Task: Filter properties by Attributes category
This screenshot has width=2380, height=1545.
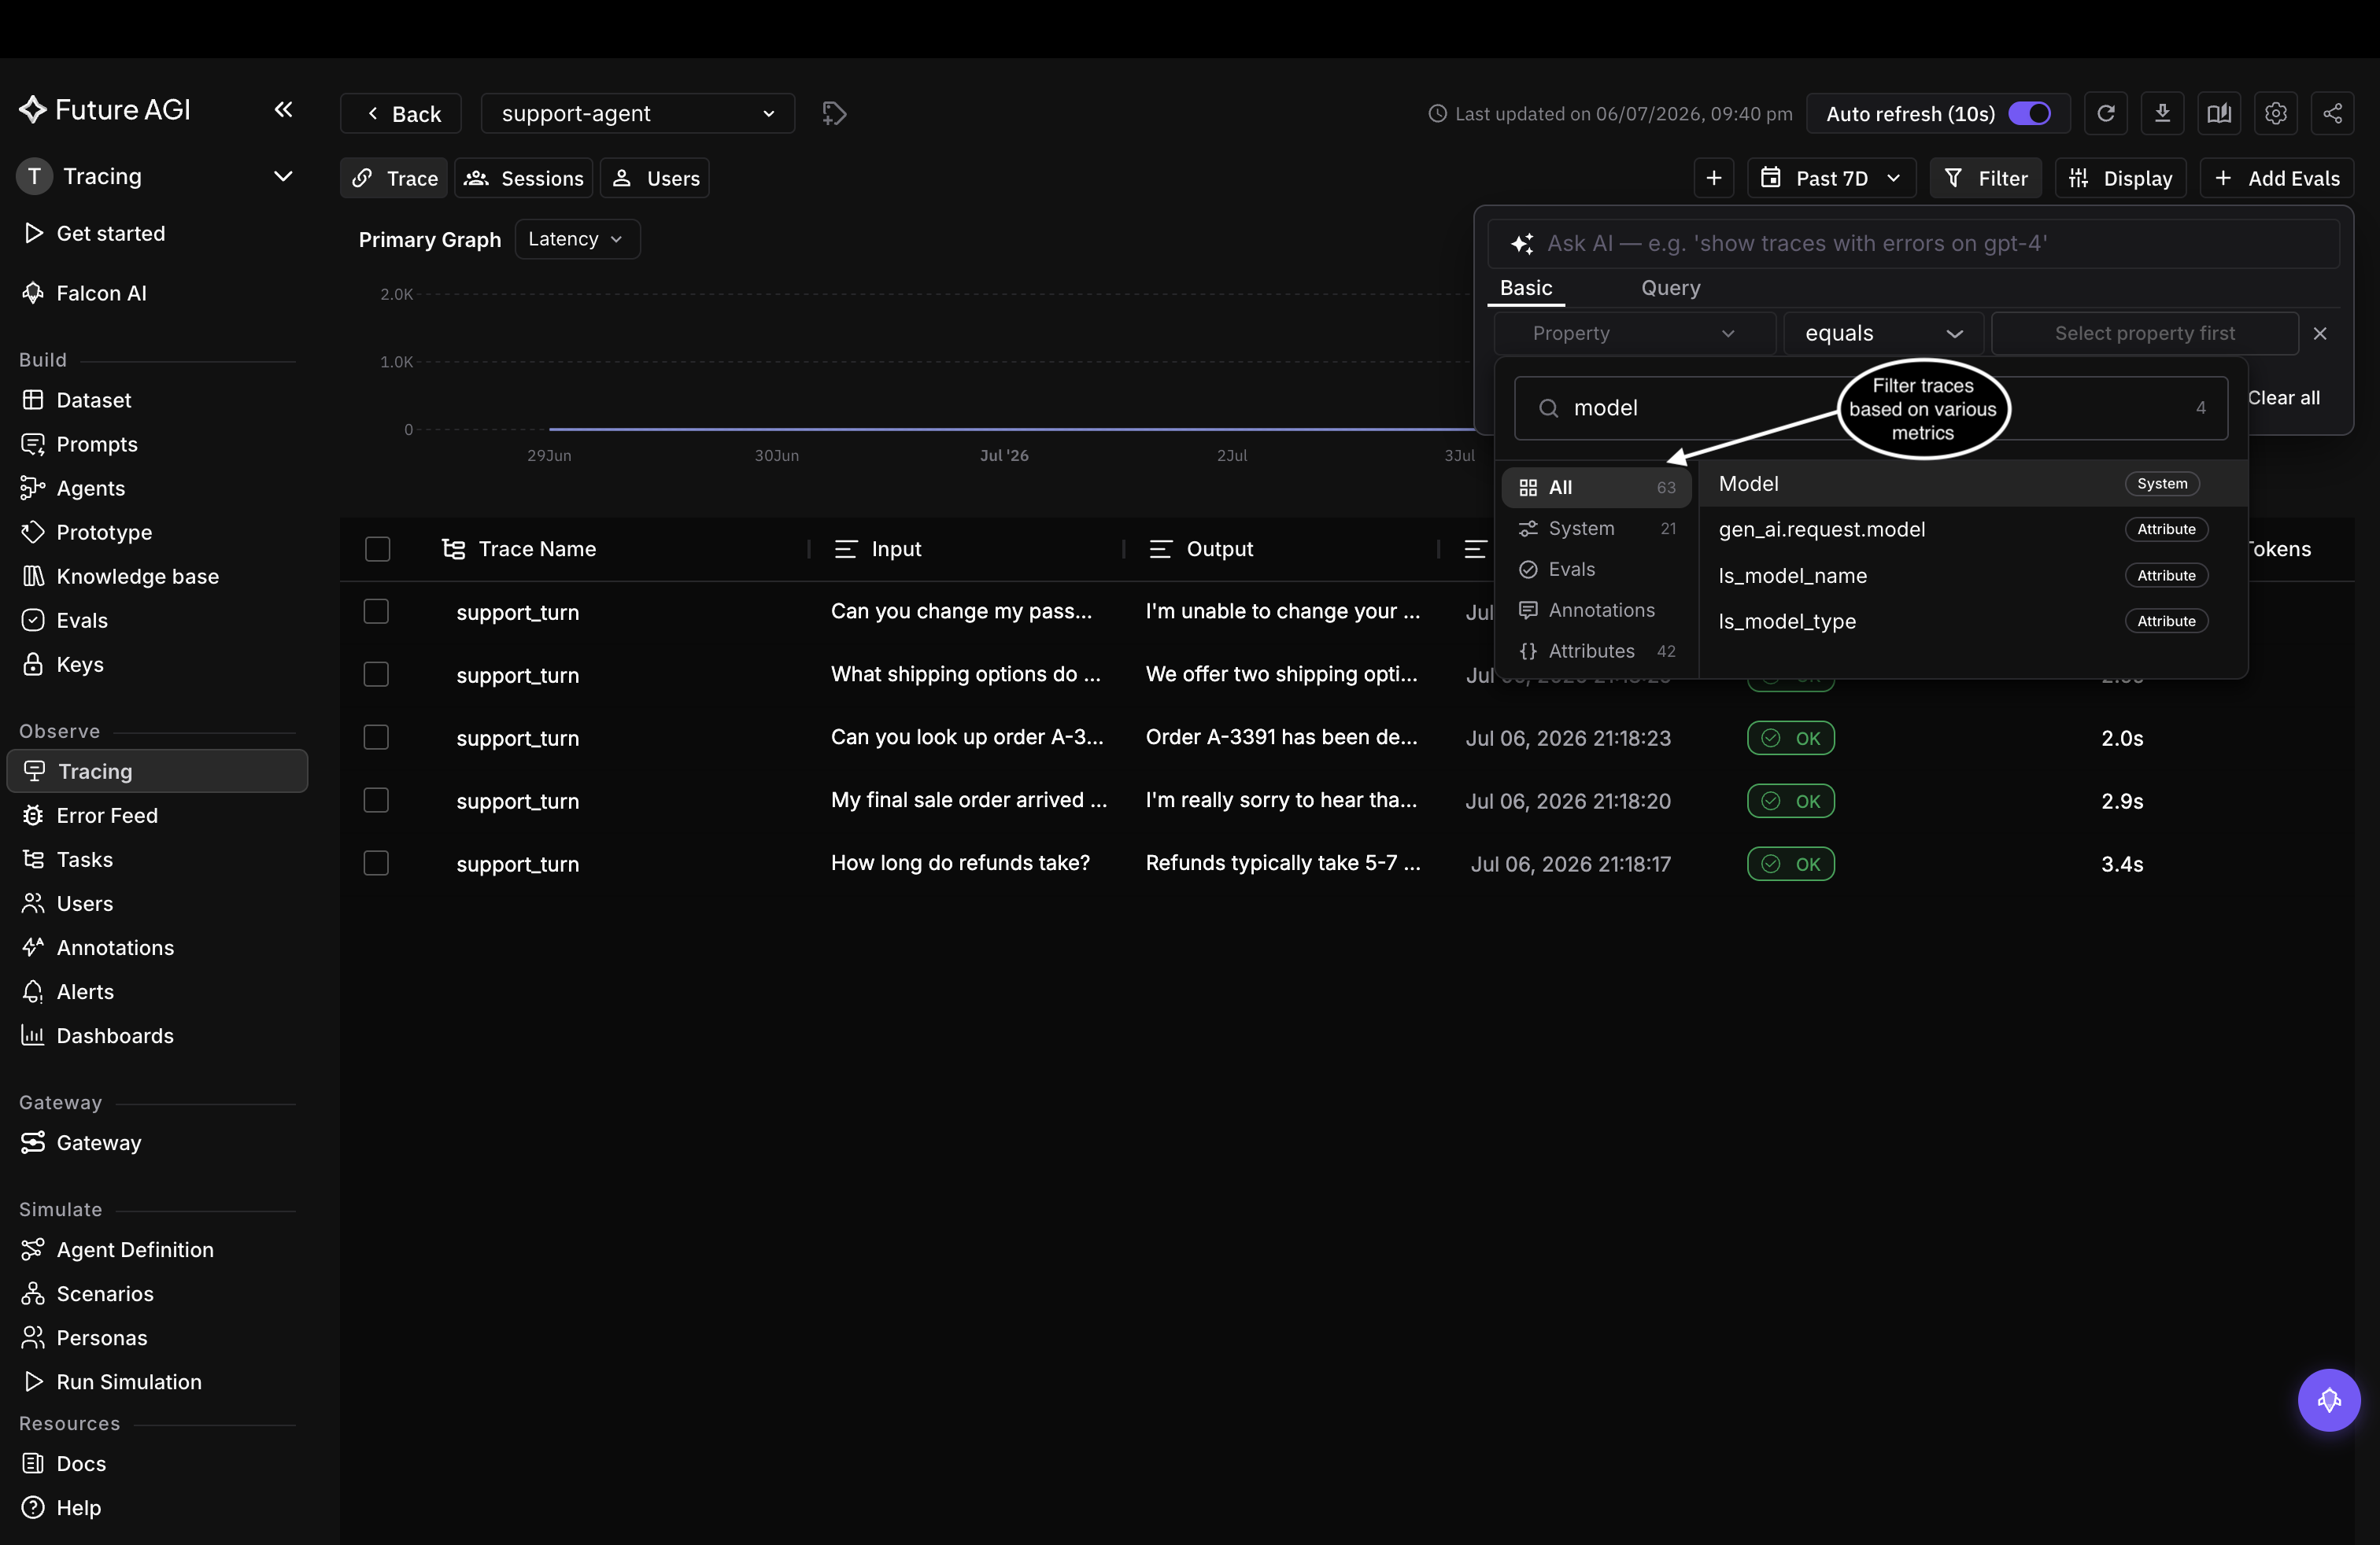Action: click(x=1596, y=651)
